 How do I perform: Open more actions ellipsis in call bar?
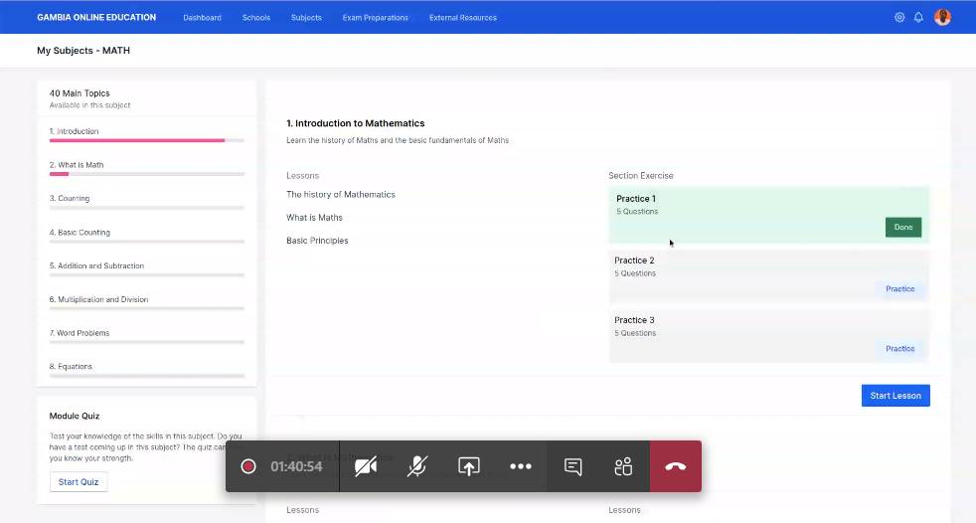click(521, 466)
